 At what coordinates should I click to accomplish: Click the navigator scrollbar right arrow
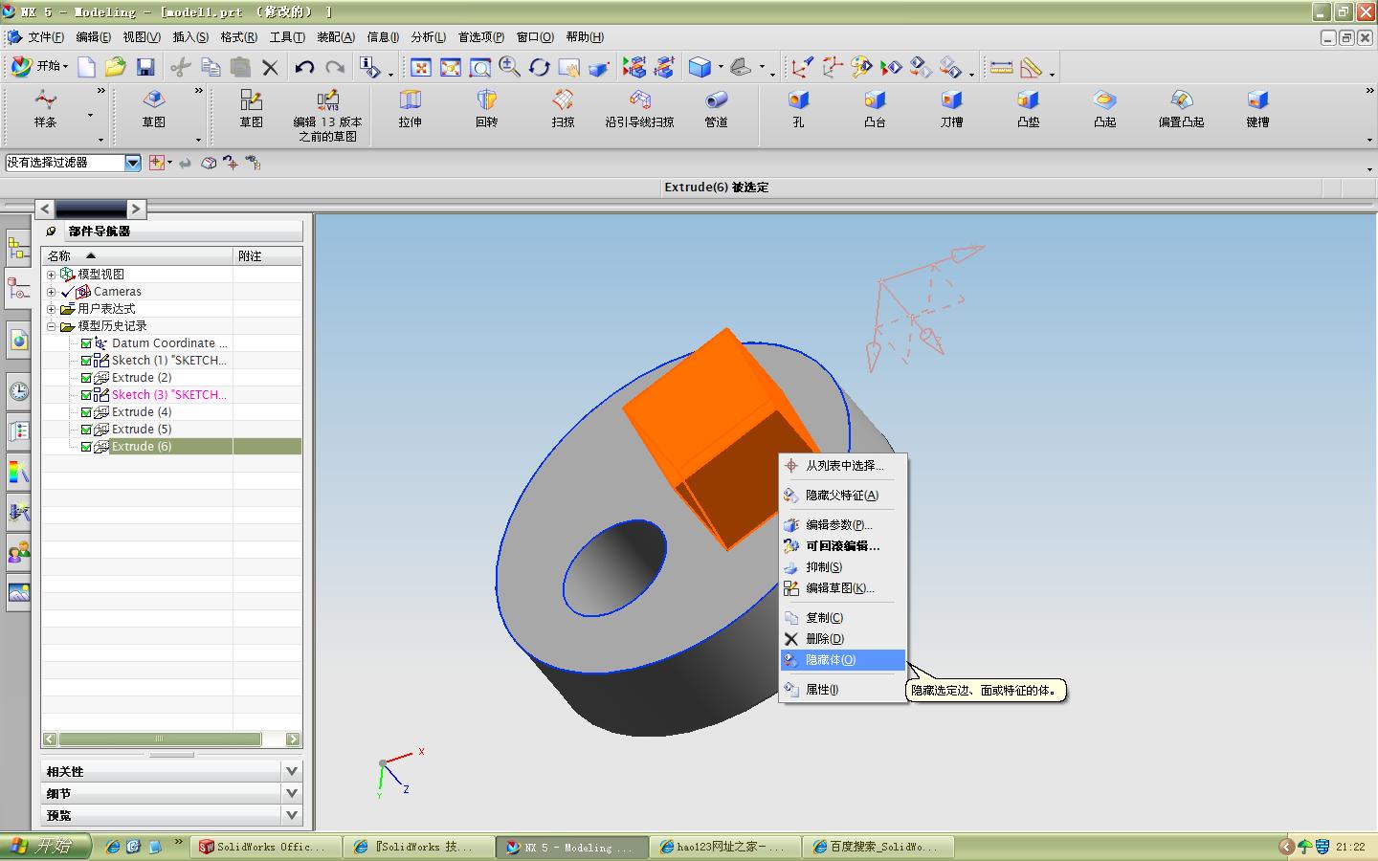(x=293, y=740)
